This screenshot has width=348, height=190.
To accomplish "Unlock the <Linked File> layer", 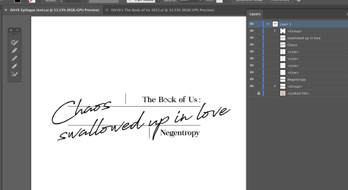I will (x=259, y=93).
